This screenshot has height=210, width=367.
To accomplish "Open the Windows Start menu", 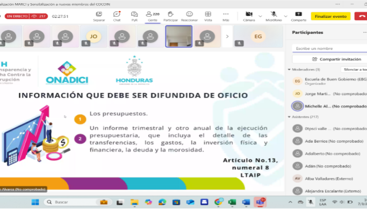I will [x=35, y=202].
